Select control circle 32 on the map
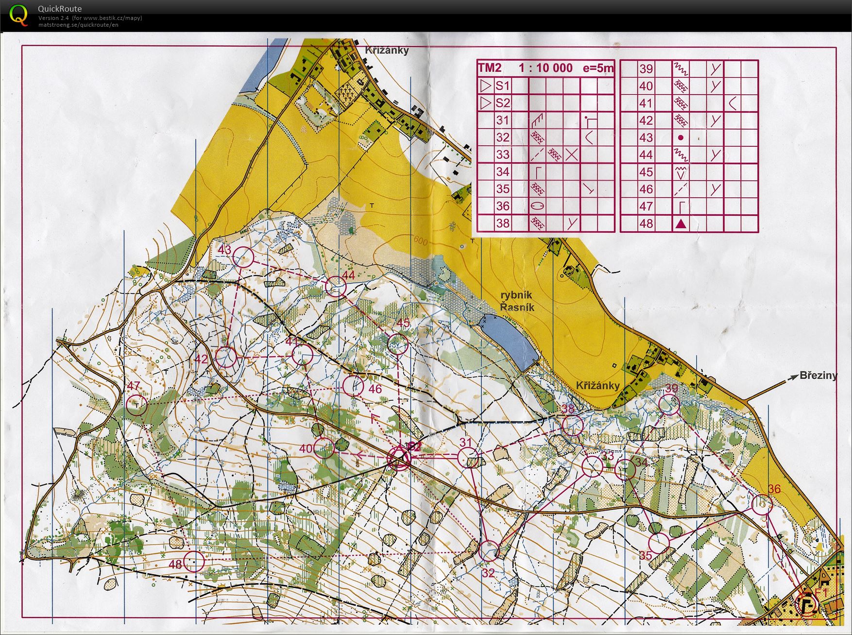Image resolution: width=852 pixels, height=635 pixels. point(489,550)
